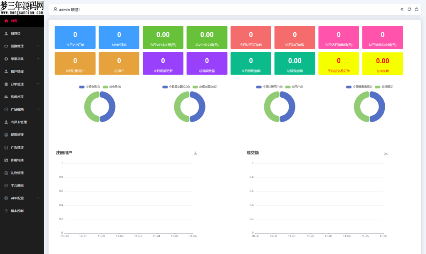Select the 会员卡管理 sidebar link

click(19, 122)
